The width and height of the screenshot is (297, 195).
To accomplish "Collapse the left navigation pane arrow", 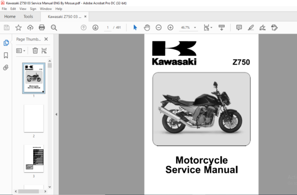I will pos(56,115).
